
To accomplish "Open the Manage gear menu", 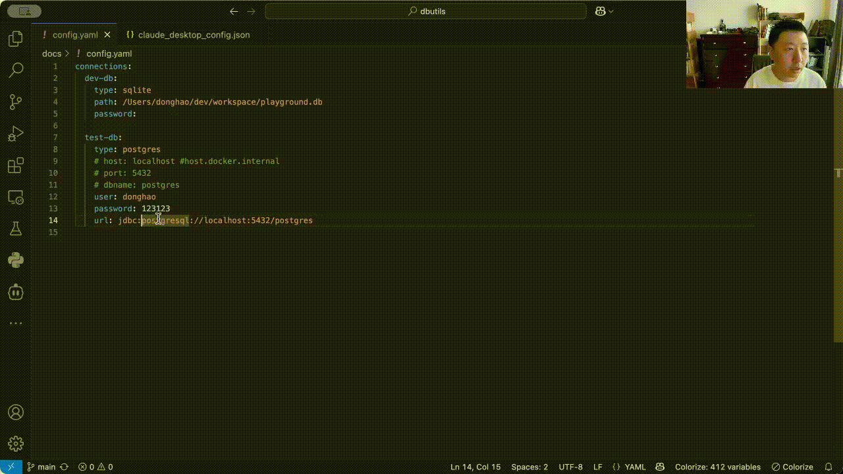I will 16,444.
